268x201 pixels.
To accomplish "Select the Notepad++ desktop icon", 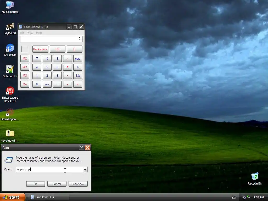I will [x=10, y=71].
